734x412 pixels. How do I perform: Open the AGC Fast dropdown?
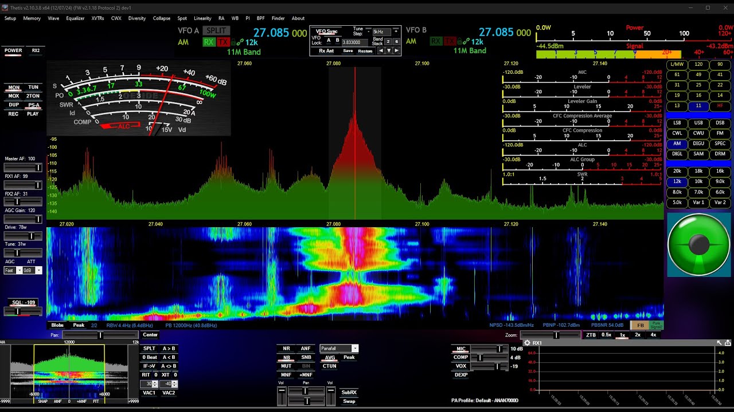pyautogui.click(x=13, y=270)
